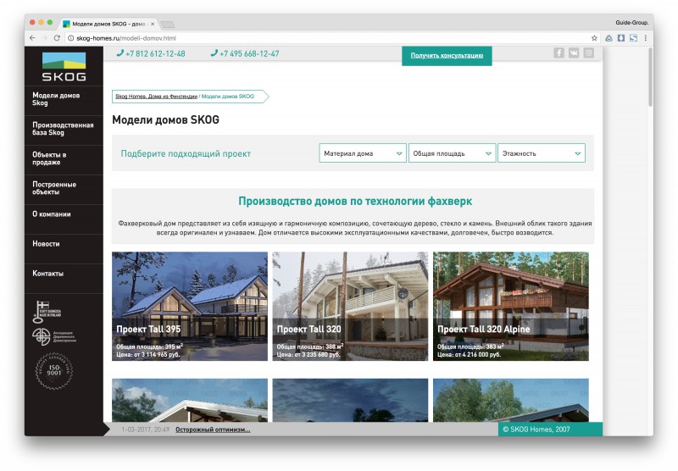This screenshot has width=678, height=471.
Task: Go to Объекты в продаже
Action: 64,158
